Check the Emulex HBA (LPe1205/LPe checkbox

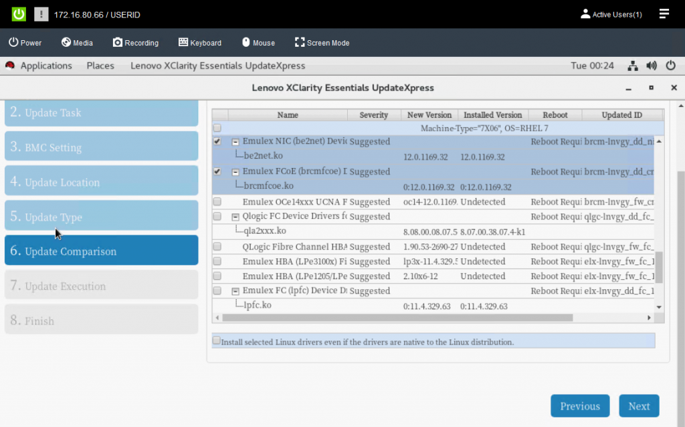coord(217,276)
